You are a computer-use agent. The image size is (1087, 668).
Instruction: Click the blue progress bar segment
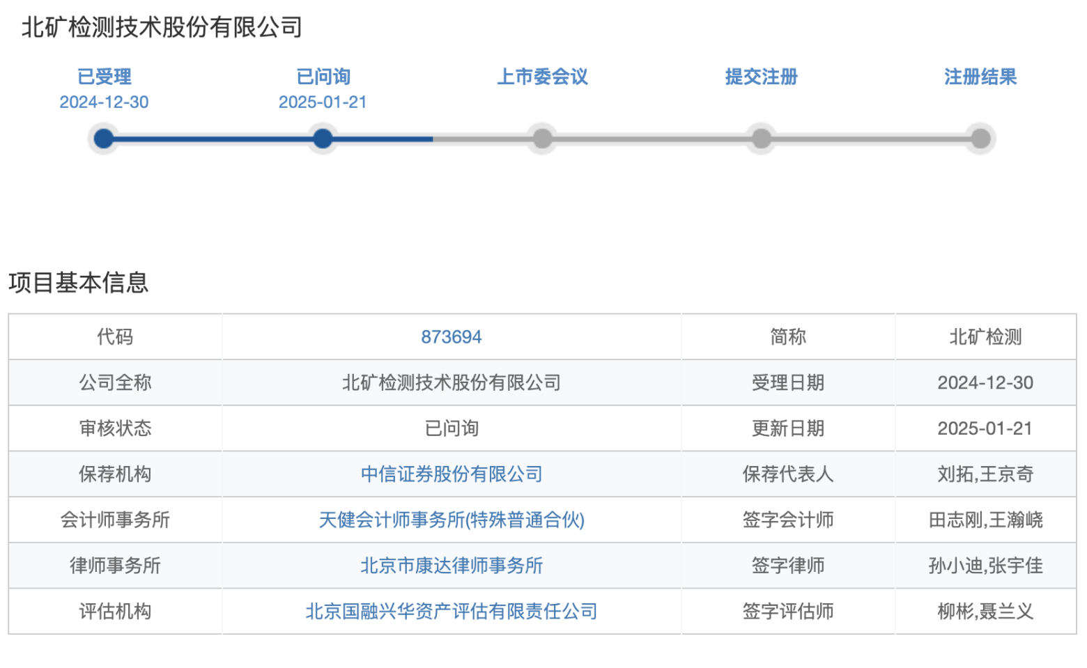268,139
